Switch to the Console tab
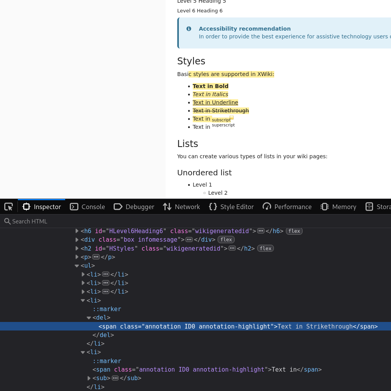391x391 pixels. 88,207
